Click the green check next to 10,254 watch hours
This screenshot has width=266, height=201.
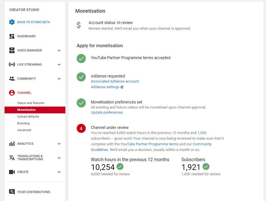coord(120,167)
